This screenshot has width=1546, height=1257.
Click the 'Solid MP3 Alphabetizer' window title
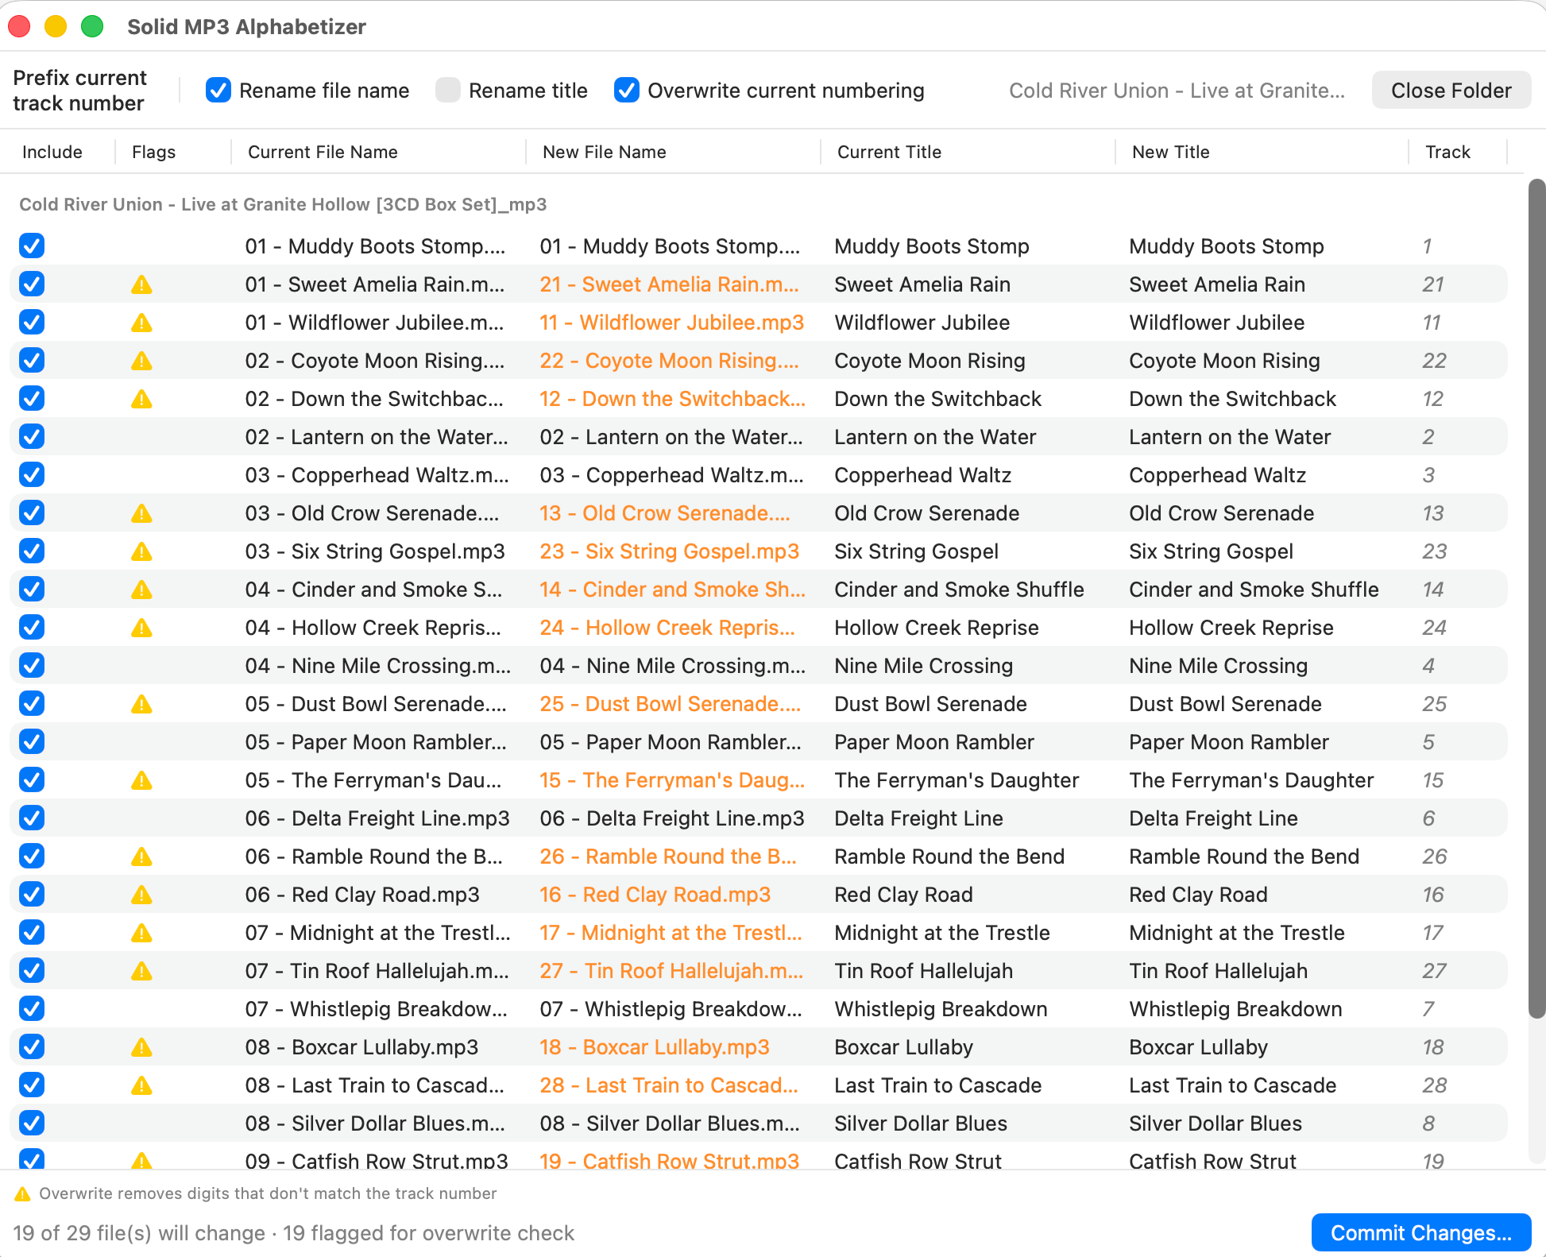[x=246, y=27]
